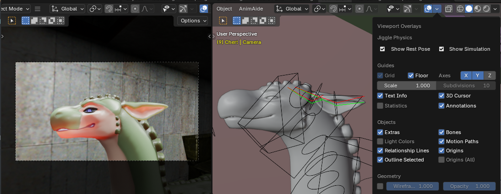Screen dimensions: 501x194
Task: Select the box-select tool icon in the User Perspective viewport
Action: [223, 21]
